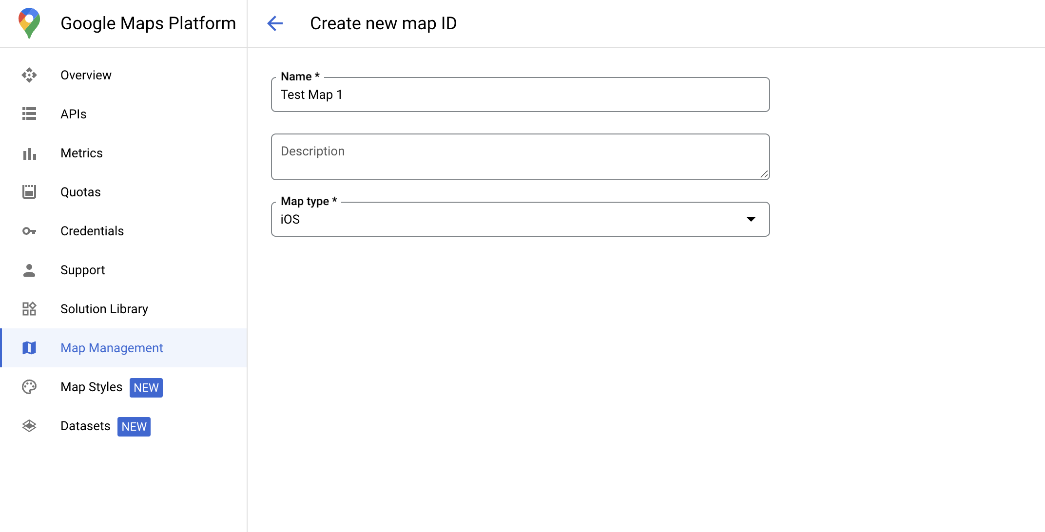This screenshot has width=1045, height=532.
Task: Toggle the NEW badge on Datasets
Action: tap(135, 425)
